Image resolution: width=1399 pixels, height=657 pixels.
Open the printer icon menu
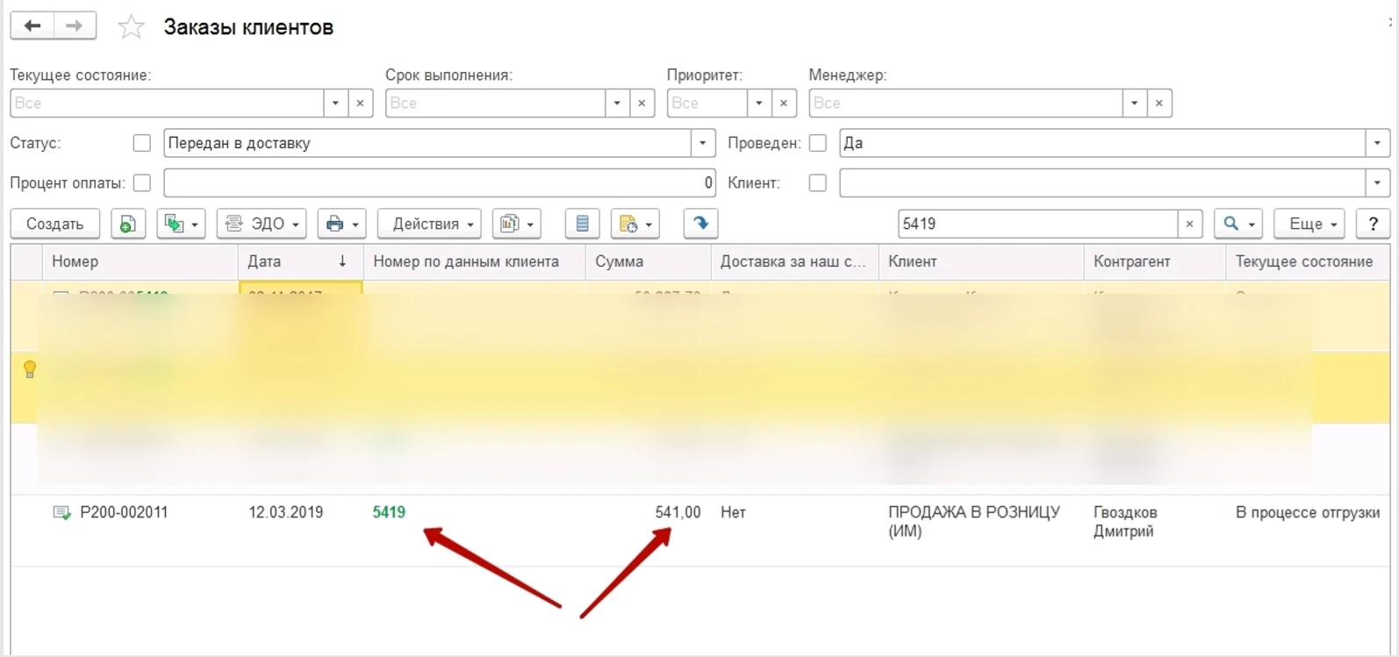coord(341,225)
